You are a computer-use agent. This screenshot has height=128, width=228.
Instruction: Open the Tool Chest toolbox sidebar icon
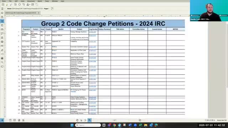pyautogui.click(x=2, y=29)
